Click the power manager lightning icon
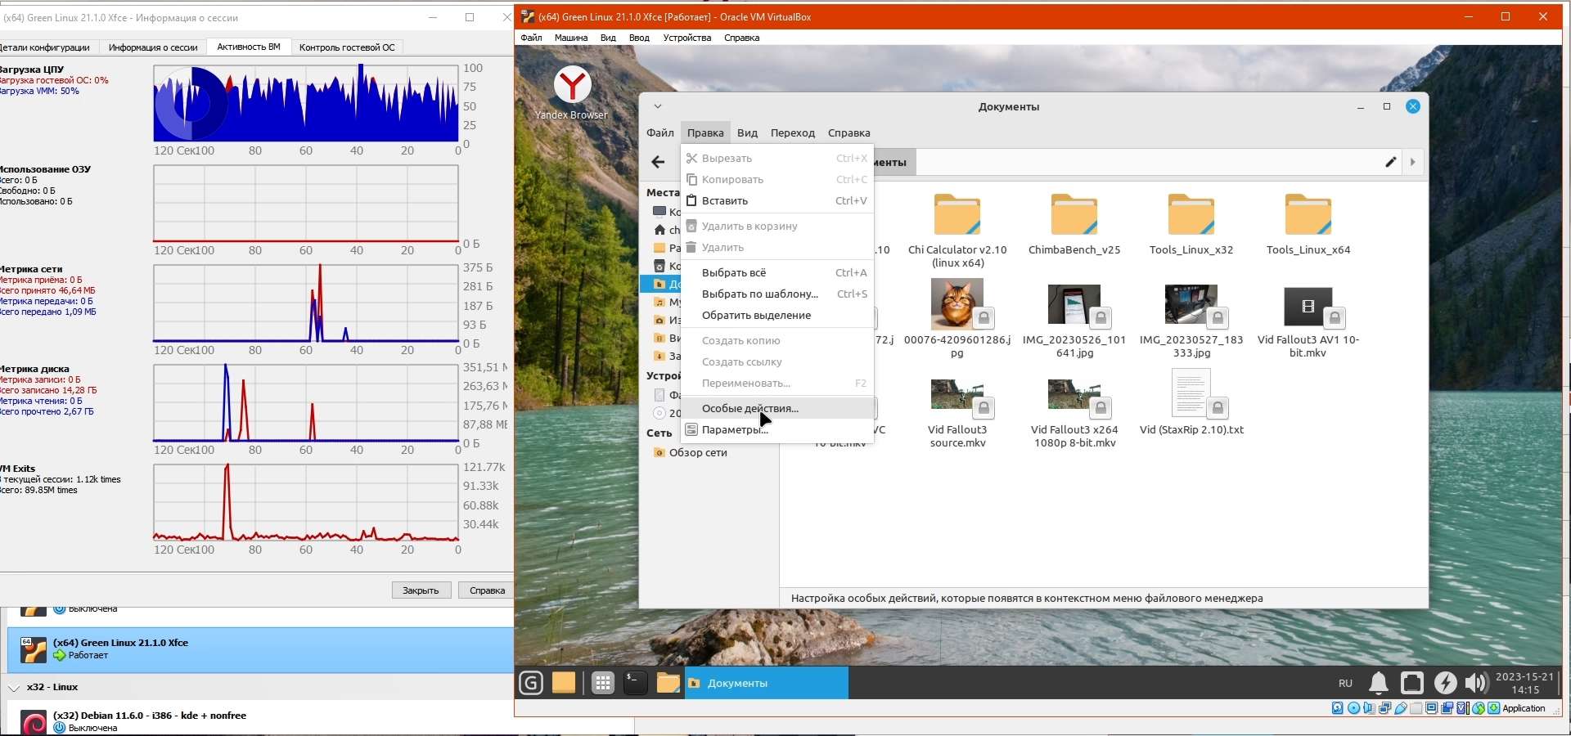Viewport: 1571px width, 736px height. (x=1445, y=683)
